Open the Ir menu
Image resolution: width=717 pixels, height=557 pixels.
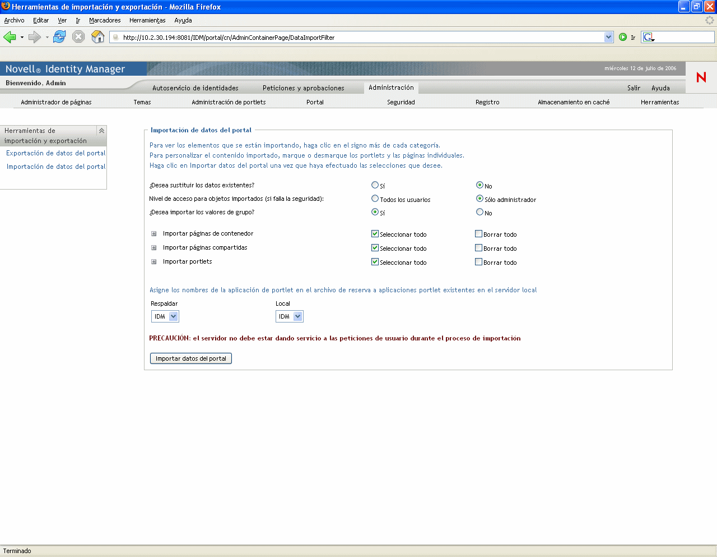(x=78, y=20)
